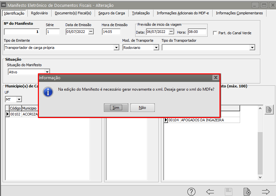Decline with the Não button
Viewport: 276px width, 196px height.
(x=142, y=108)
